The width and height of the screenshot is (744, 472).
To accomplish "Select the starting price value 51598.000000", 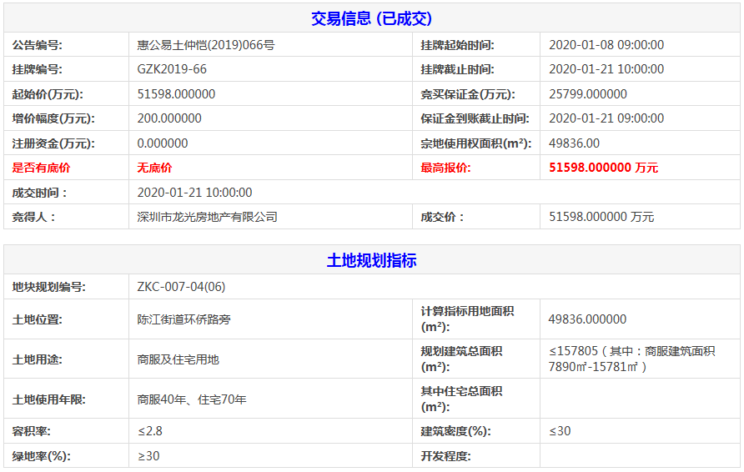I will (x=176, y=94).
